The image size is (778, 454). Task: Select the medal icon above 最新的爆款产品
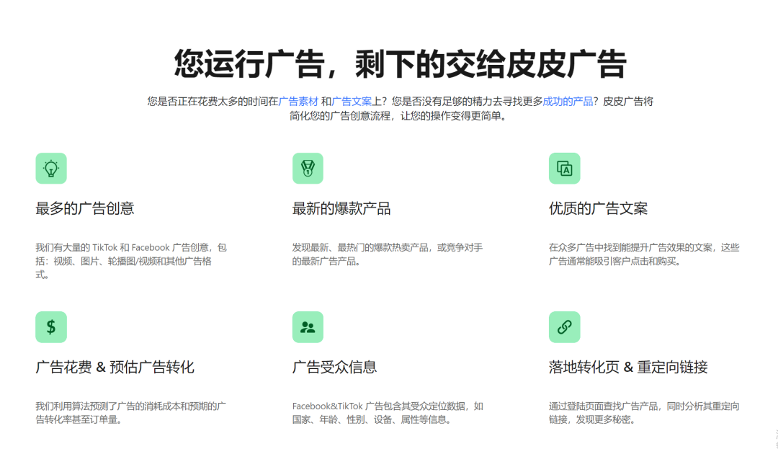pos(308,168)
